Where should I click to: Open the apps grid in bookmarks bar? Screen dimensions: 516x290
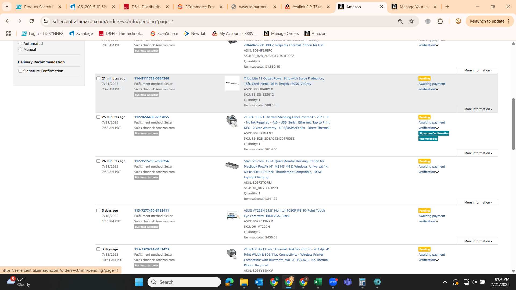[x=9, y=34]
